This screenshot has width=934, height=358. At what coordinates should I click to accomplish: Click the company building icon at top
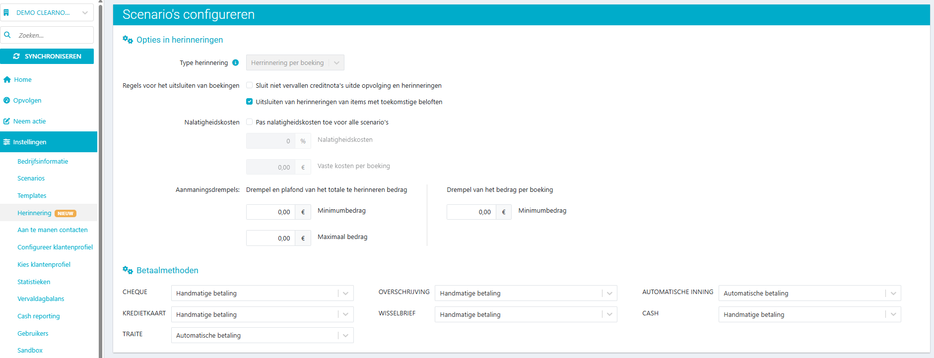6,12
